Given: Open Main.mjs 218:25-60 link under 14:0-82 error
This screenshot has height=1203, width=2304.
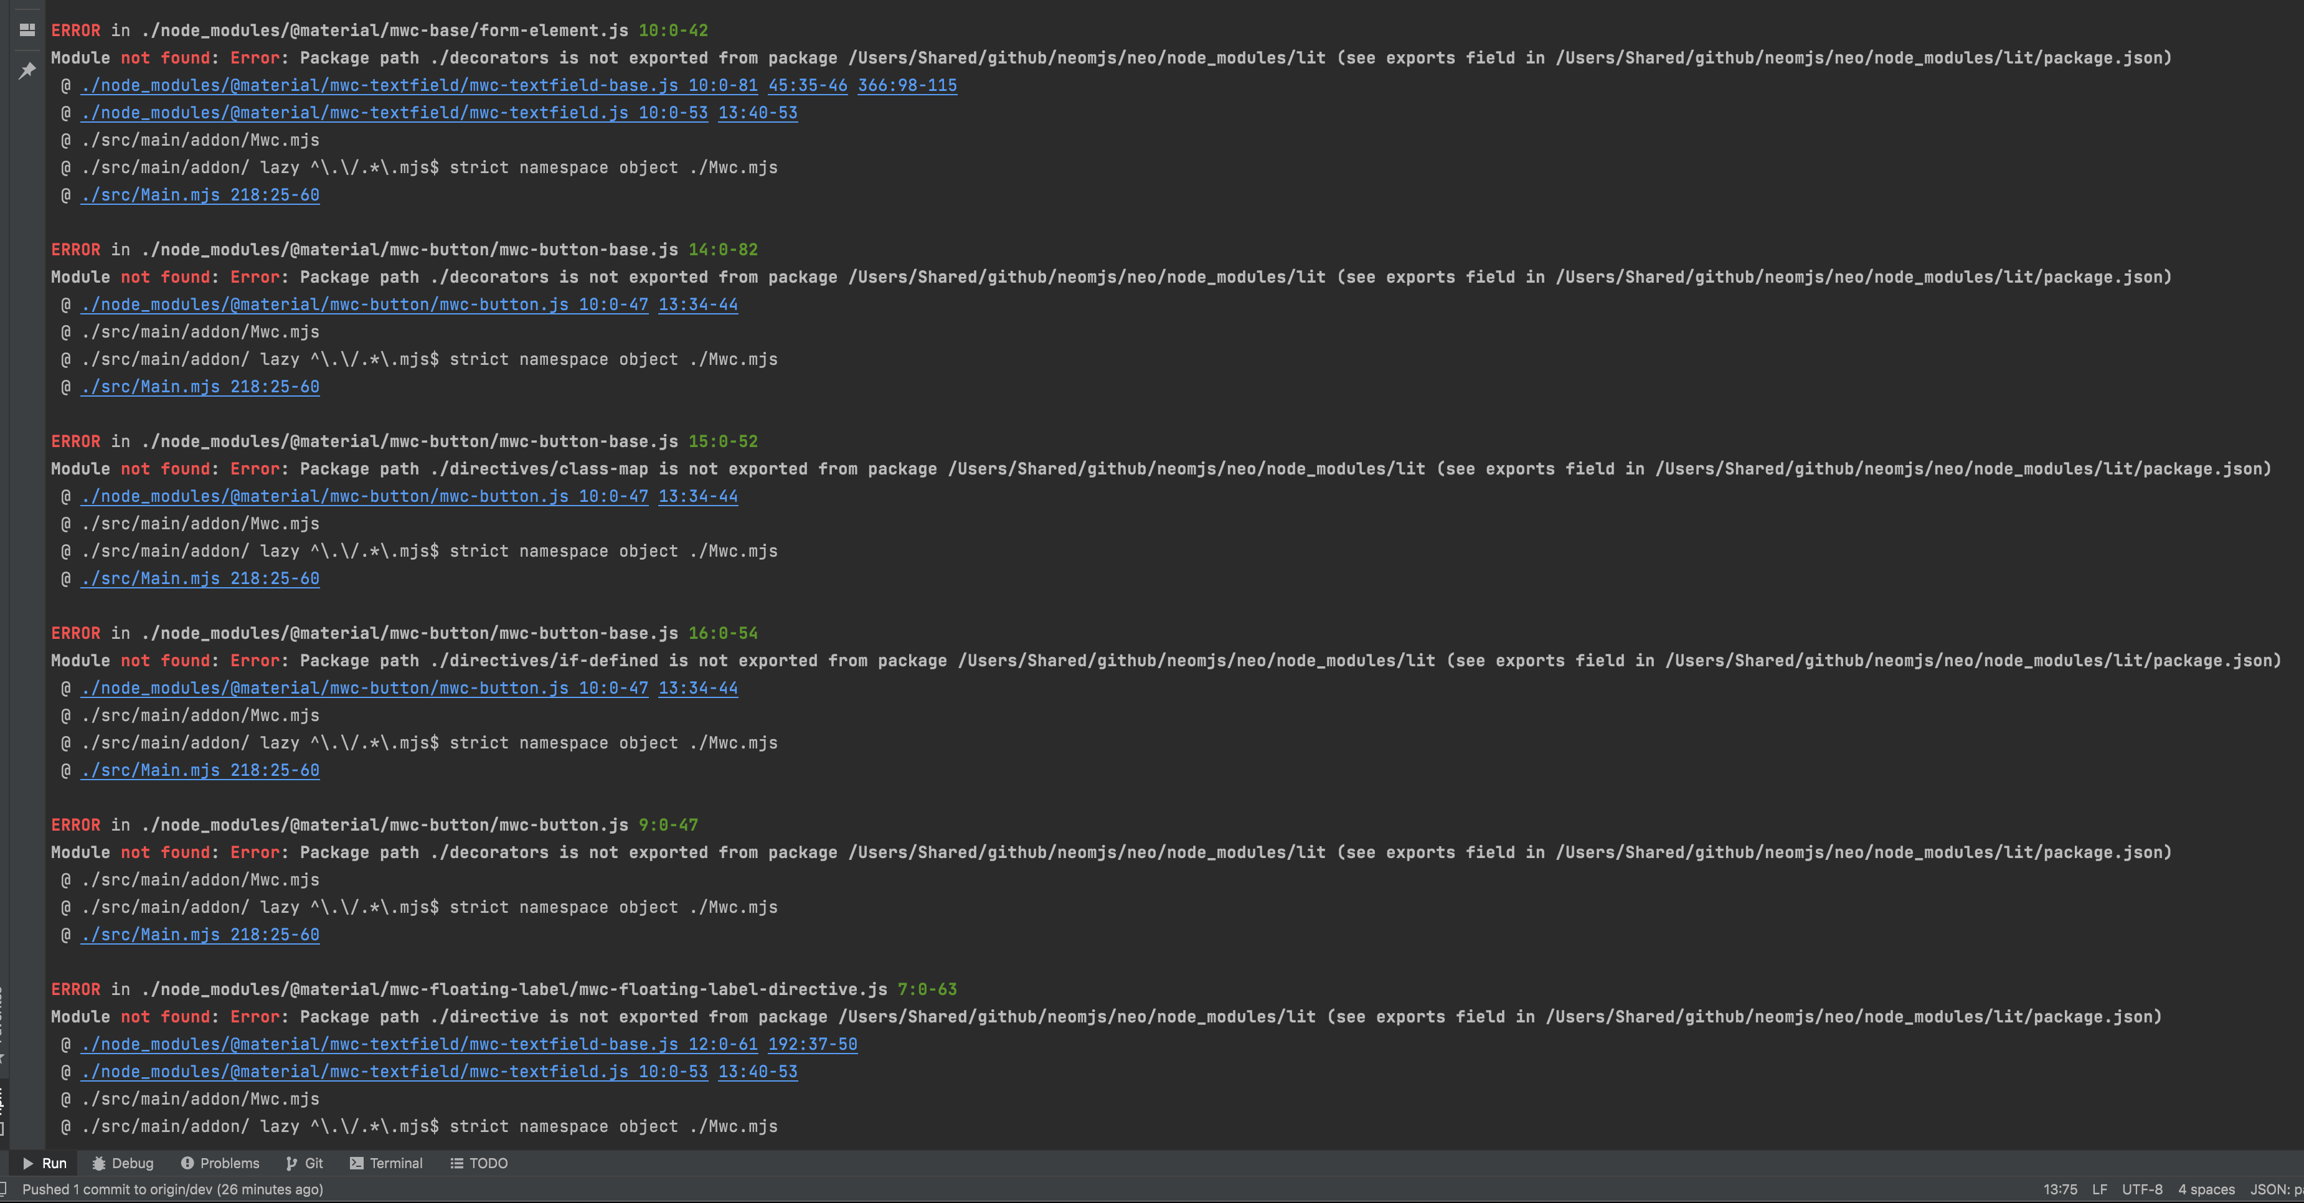Looking at the screenshot, I should coord(199,387).
